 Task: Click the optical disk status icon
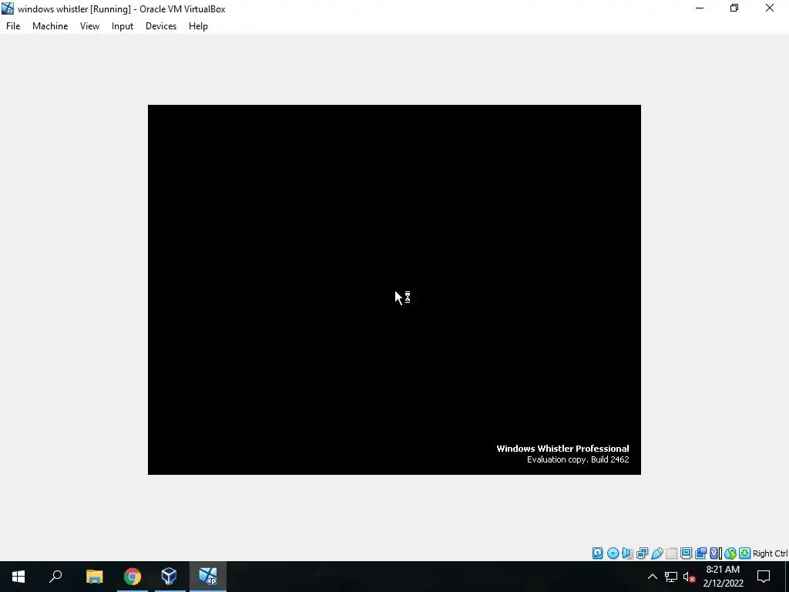[613, 553]
